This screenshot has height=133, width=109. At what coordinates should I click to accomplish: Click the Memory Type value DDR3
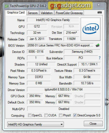coord(39,77)
